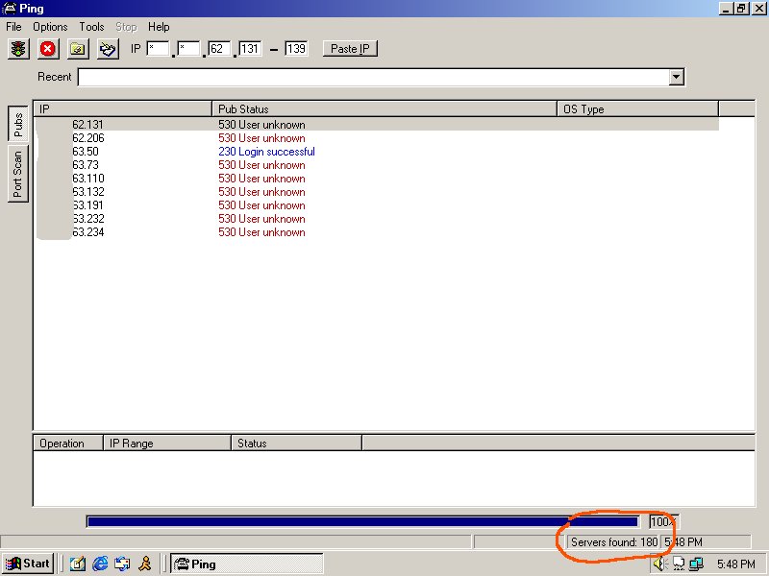This screenshot has height=576, width=769.
Task: Select the 63.50 Login successful row
Action: pos(266,152)
